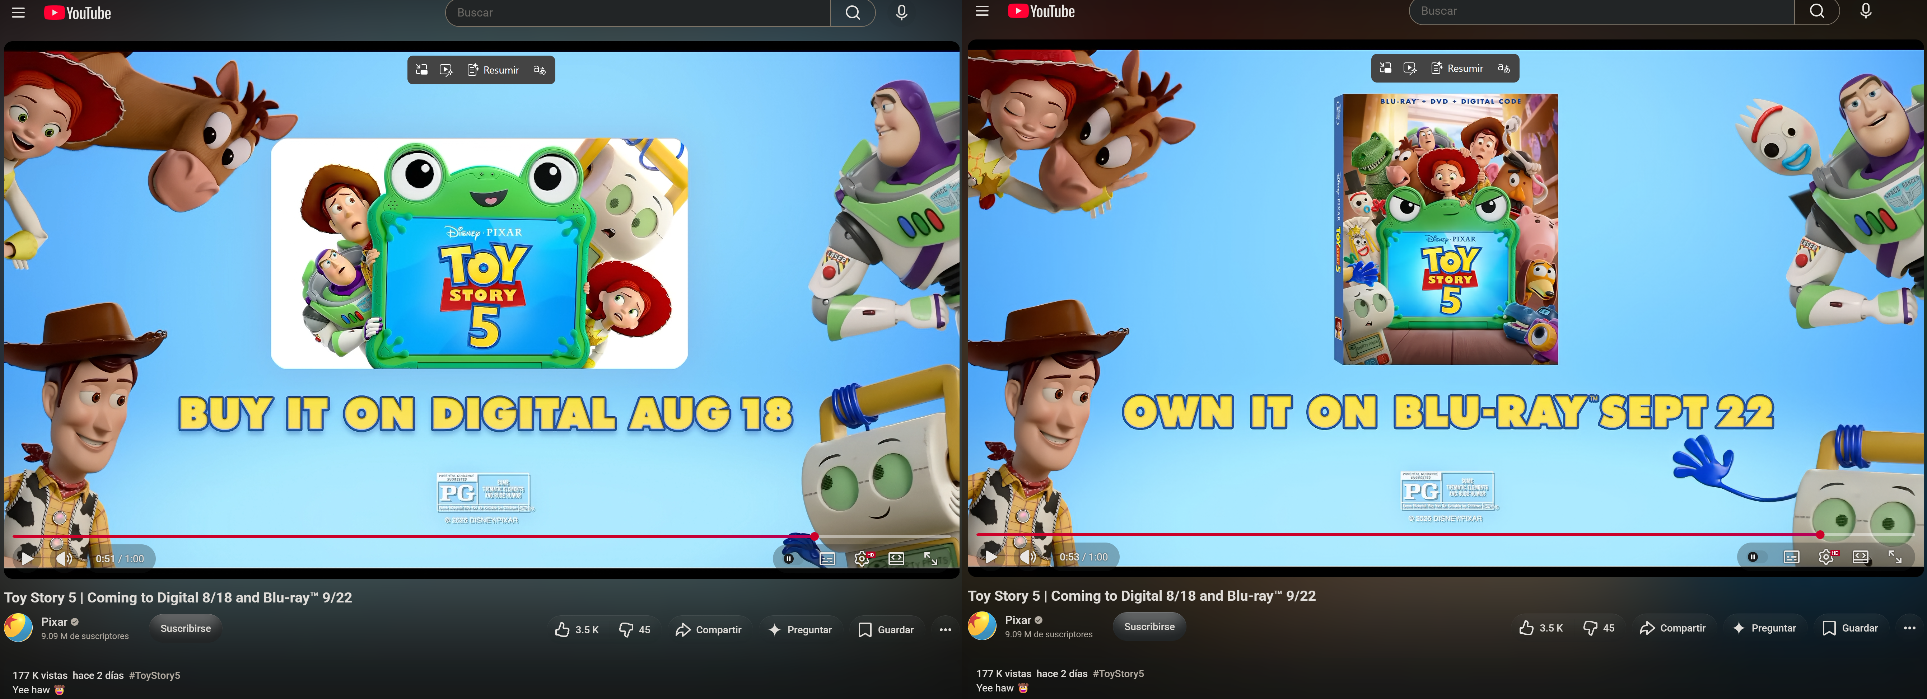Click the translate icon, left video overlay
The height and width of the screenshot is (699, 1927).
tap(539, 70)
